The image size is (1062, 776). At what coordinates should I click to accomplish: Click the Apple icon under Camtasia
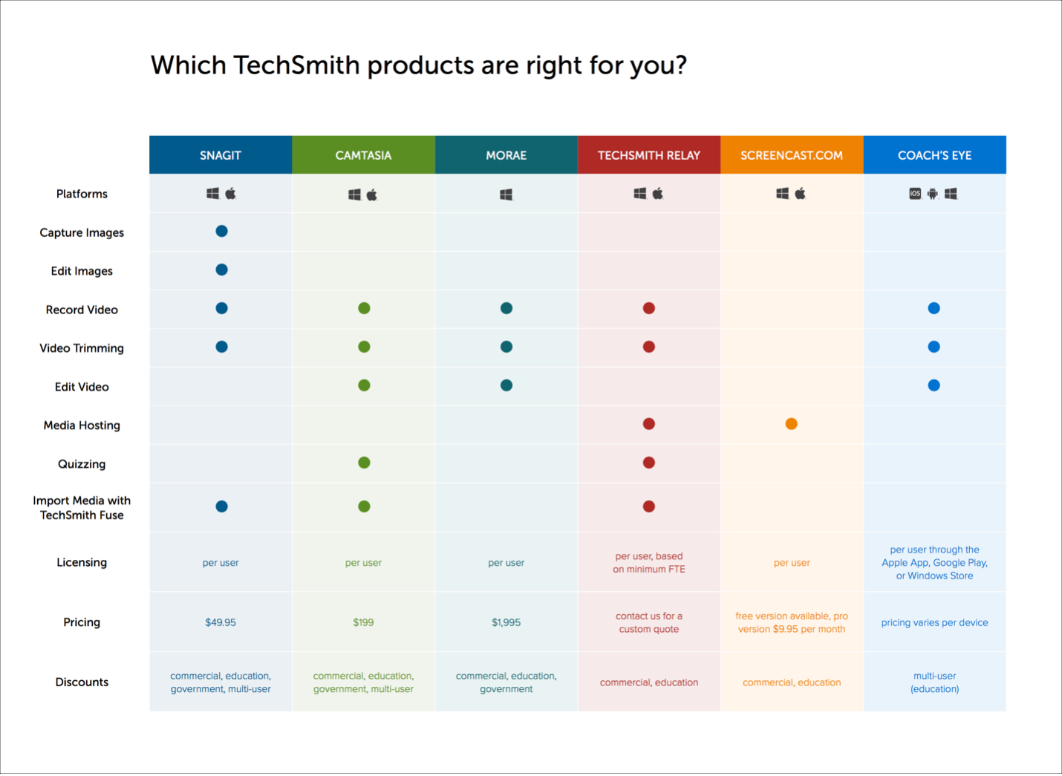tap(372, 195)
